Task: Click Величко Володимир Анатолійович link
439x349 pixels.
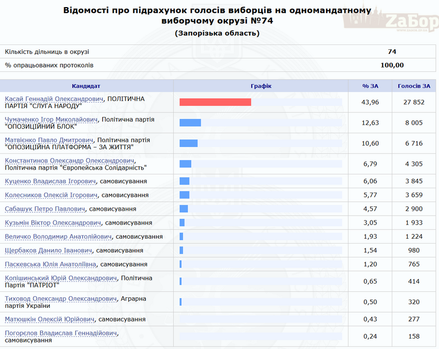Action: pos(58,237)
